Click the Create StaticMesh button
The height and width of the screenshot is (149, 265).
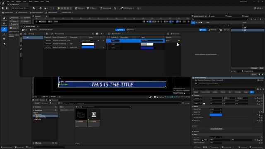click(x=217, y=129)
